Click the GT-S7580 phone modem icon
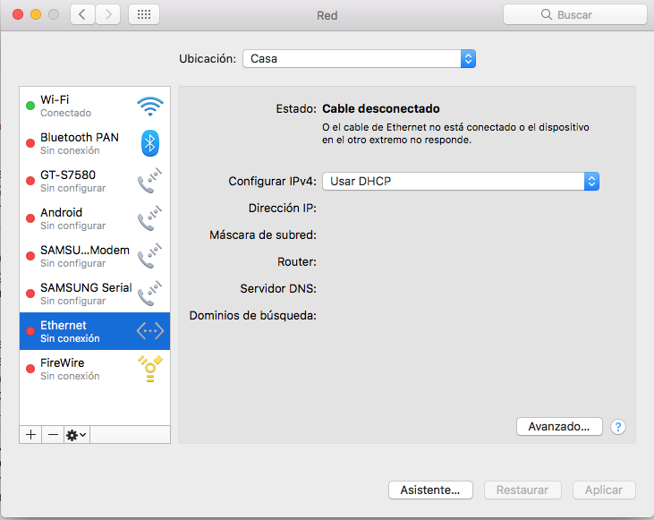654x520 pixels. click(149, 182)
